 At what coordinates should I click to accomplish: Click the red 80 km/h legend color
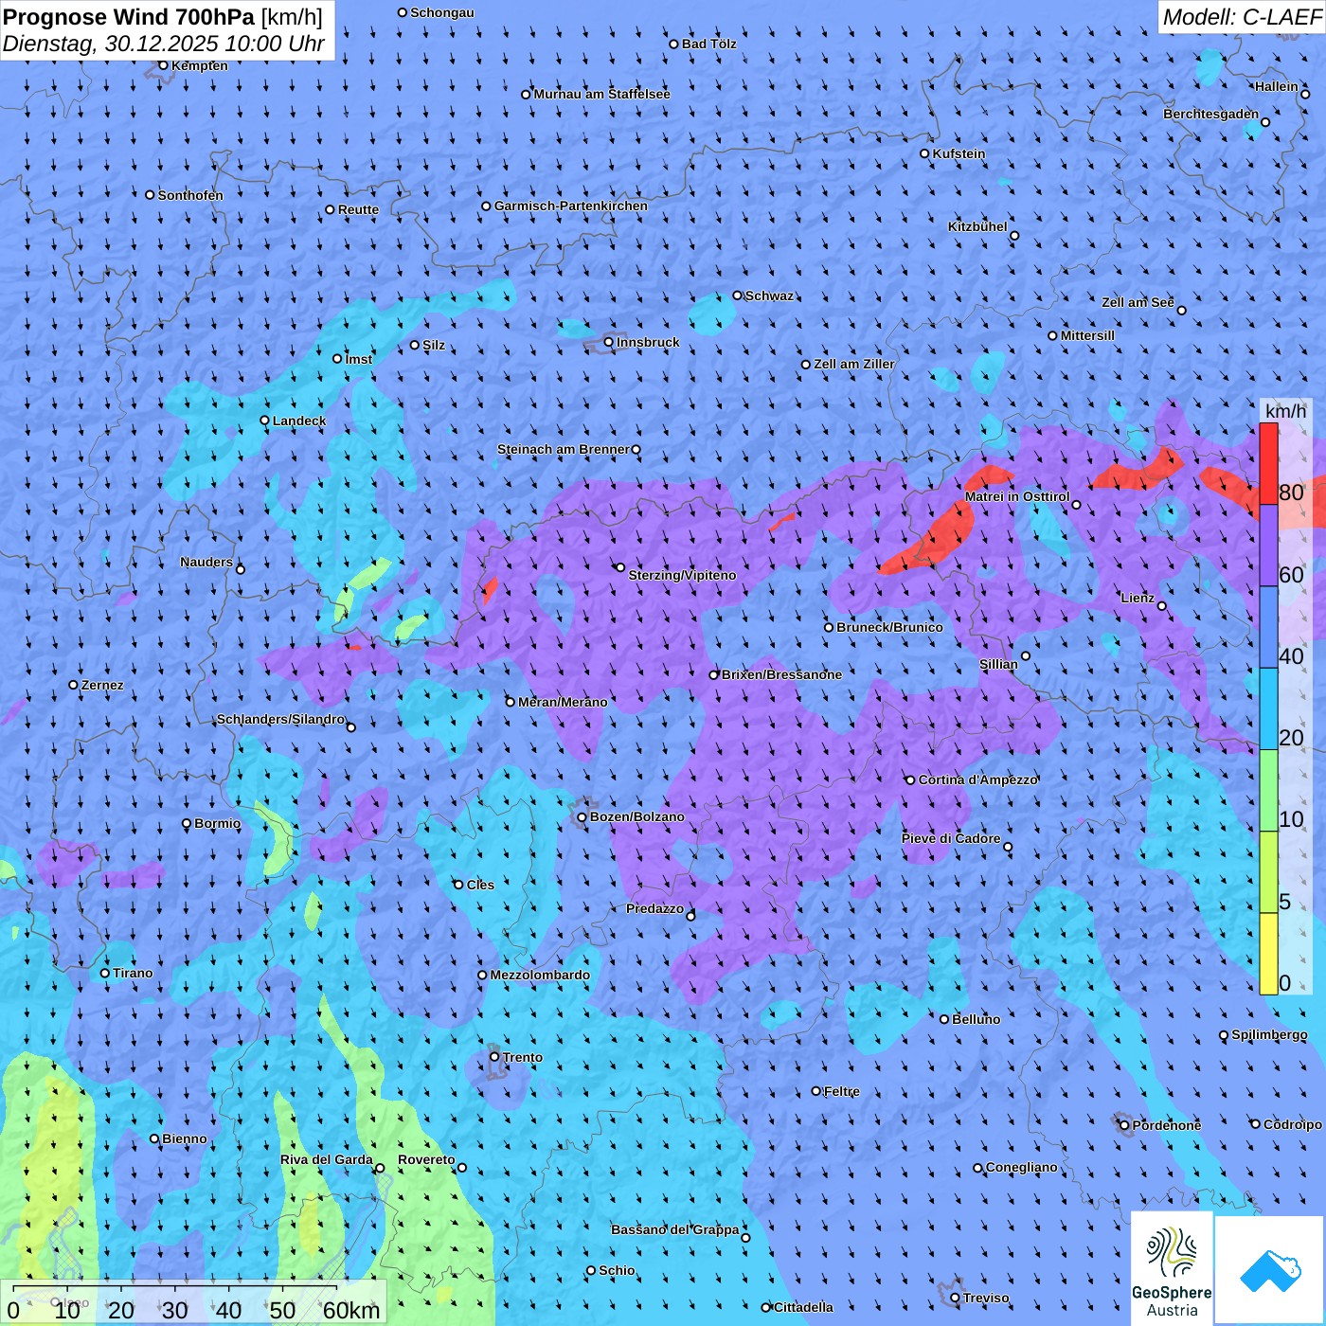1268,463
